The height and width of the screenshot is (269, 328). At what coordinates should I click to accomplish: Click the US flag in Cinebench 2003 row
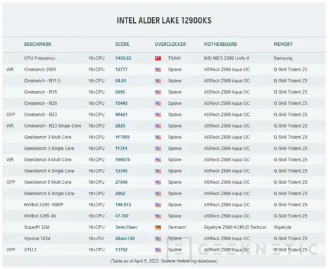click(x=158, y=70)
